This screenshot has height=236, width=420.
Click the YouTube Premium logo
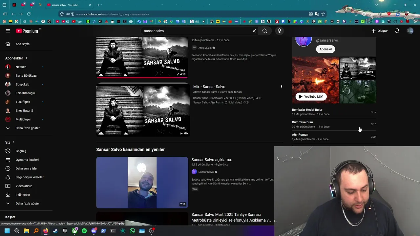pos(27,31)
